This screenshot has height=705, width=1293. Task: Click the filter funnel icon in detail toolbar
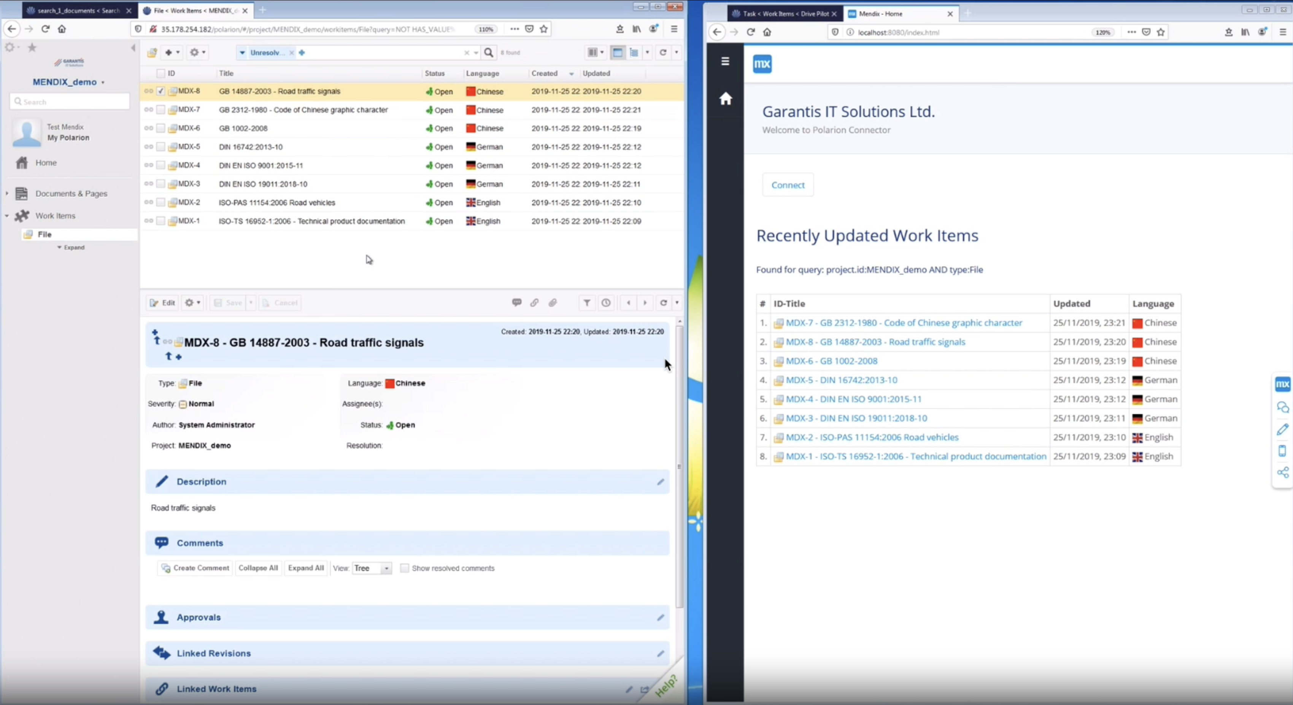point(587,303)
